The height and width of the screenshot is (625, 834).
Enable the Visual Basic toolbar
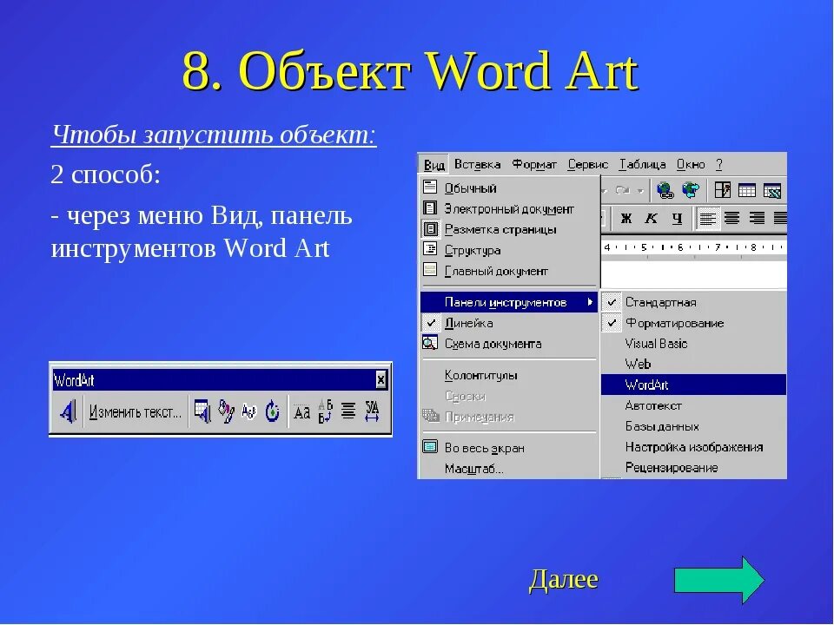coord(693,344)
